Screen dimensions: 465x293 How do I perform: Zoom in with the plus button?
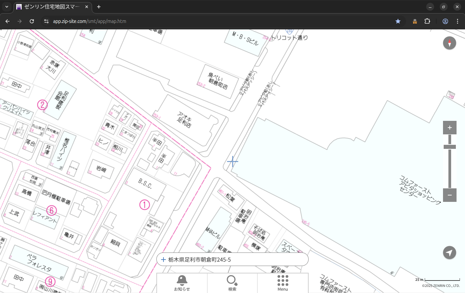point(449,128)
